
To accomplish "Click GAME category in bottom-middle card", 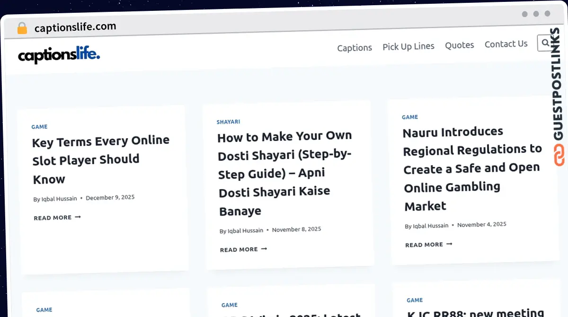I will [230, 305].
